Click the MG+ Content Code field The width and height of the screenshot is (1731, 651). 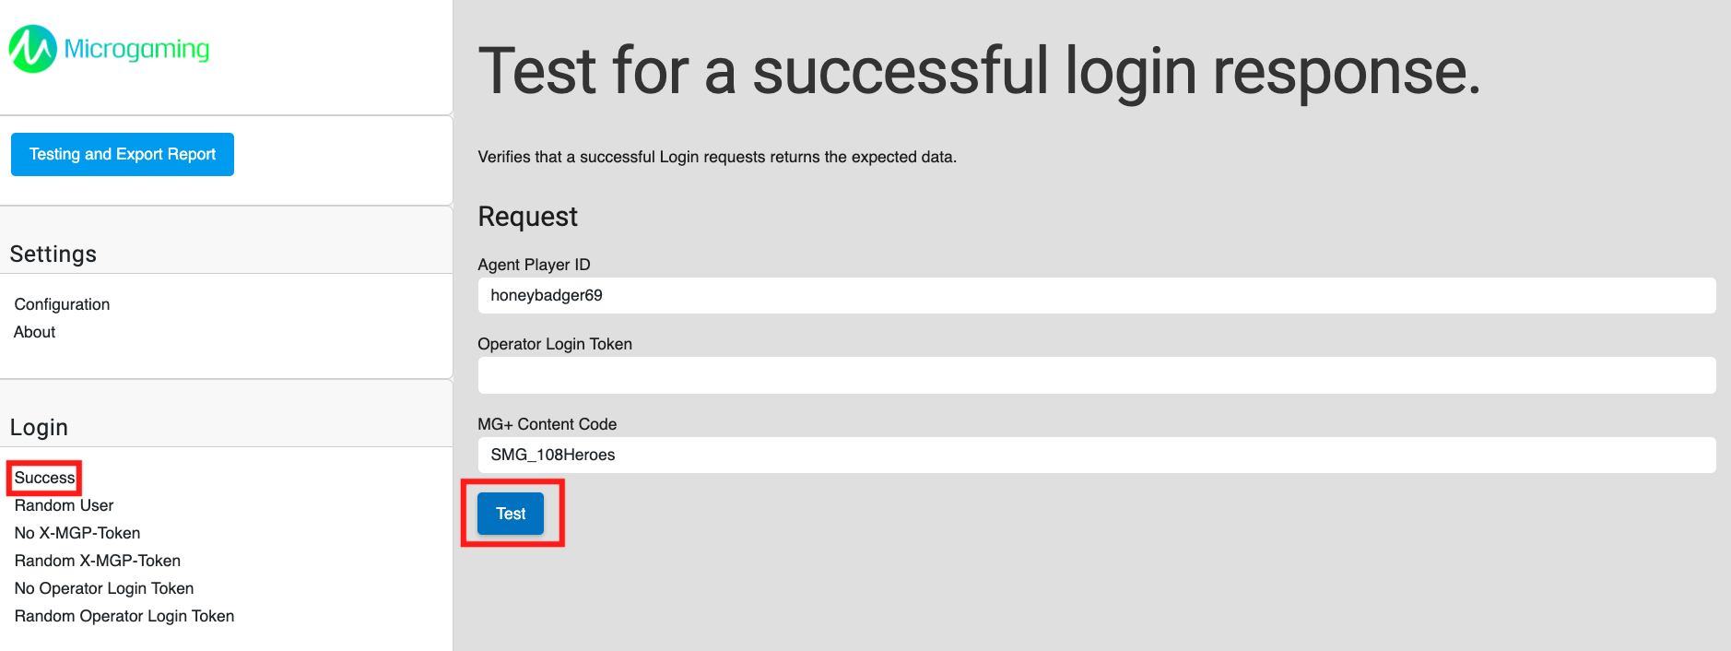(1096, 456)
